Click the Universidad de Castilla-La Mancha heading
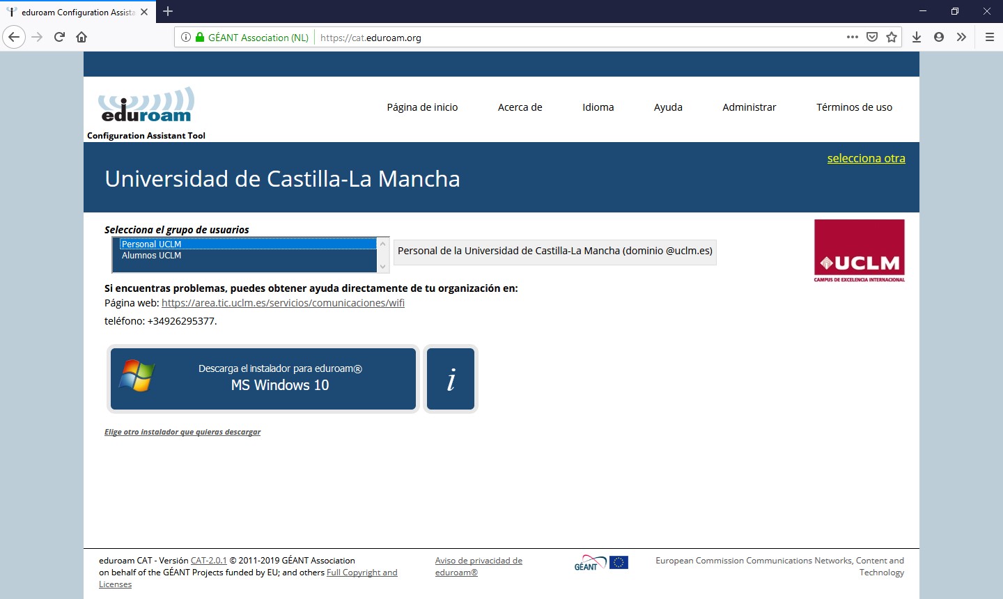The height and width of the screenshot is (599, 1003). click(282, 179)
